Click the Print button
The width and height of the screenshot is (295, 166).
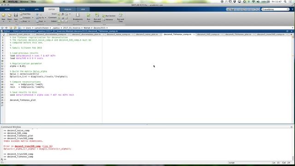(x=24, y=22)
